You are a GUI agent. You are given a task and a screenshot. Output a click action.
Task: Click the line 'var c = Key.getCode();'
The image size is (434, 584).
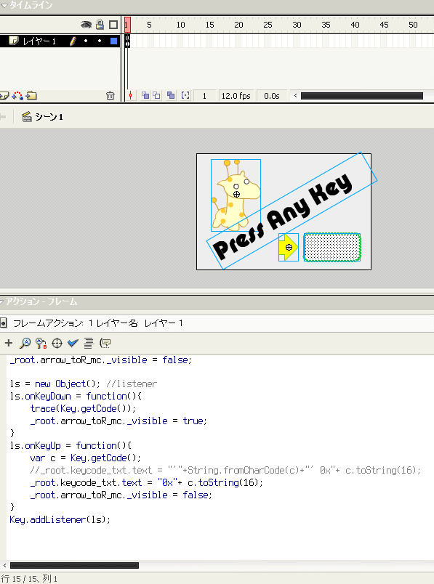tap(85, 458)
